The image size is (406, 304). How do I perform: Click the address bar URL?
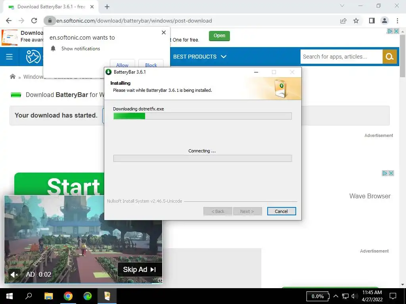click(134, 21)
